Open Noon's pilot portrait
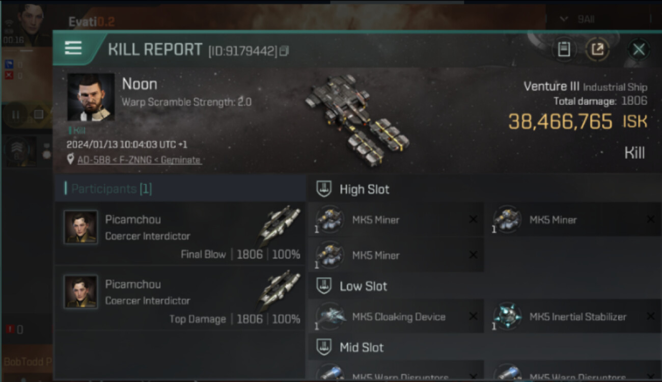 pyautogui.click(x=91, y=97)
